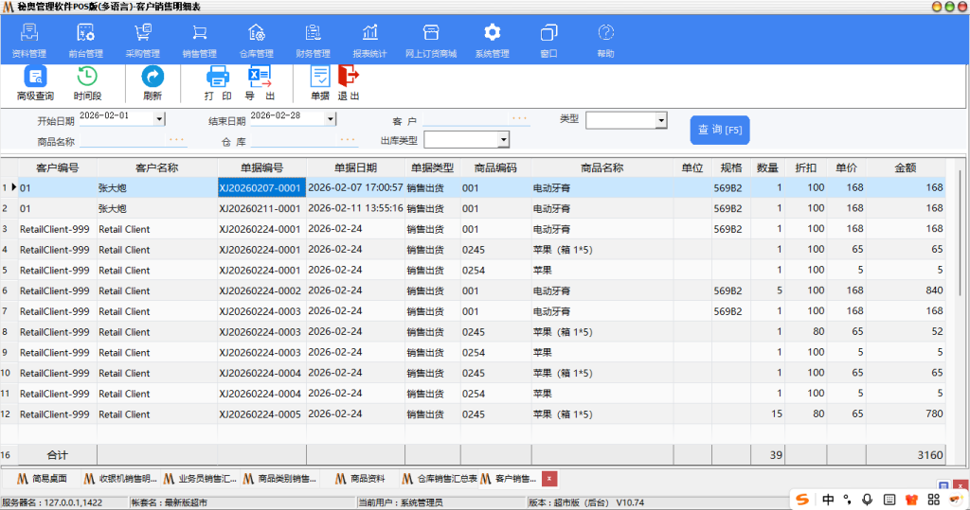Click the 退出 exit icon

349,83
